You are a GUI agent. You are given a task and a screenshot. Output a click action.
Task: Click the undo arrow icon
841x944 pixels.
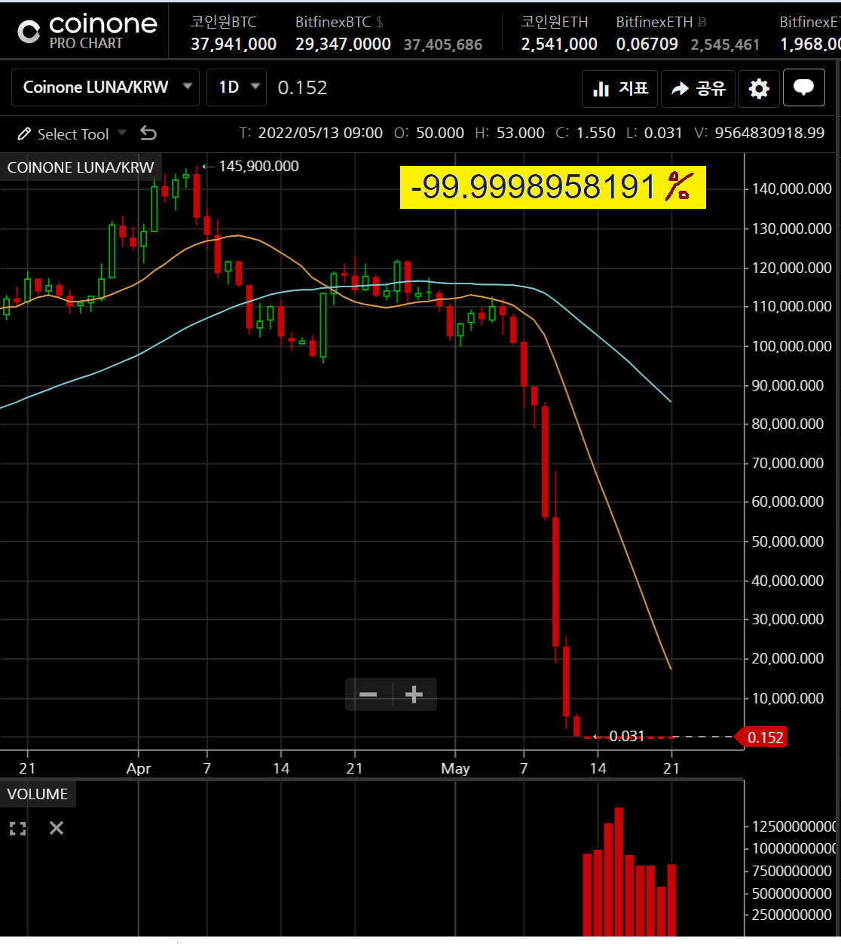(148, 133)
